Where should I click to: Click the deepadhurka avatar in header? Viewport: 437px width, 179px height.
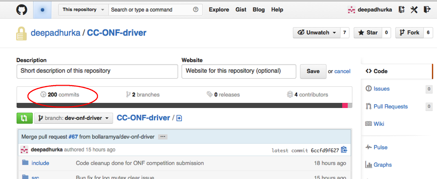click(352, 10)
